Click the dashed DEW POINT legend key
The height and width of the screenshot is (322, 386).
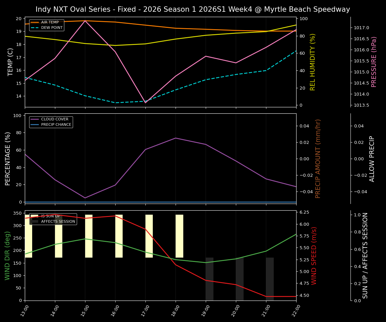(x=35, y=28)
